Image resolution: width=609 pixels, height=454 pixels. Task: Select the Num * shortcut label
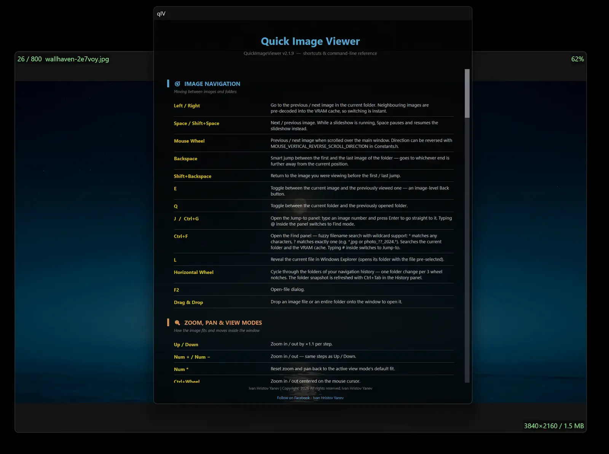pyautogui.click(x=181, y=370)
